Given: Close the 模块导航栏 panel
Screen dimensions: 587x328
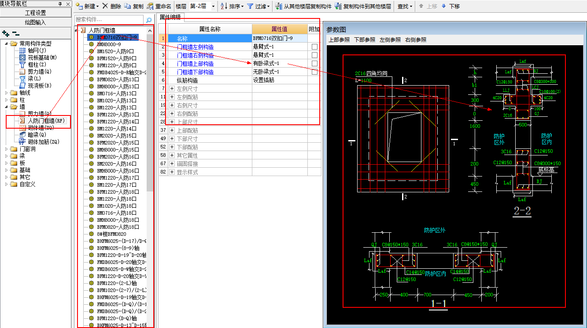Looking at the screenshot, I should click(67, 4).
